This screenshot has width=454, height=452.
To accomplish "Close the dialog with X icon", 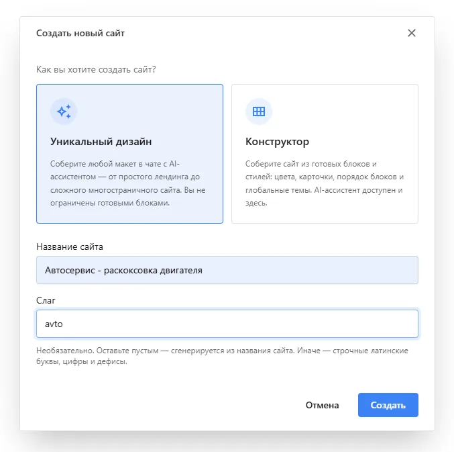I will (412, 33).
